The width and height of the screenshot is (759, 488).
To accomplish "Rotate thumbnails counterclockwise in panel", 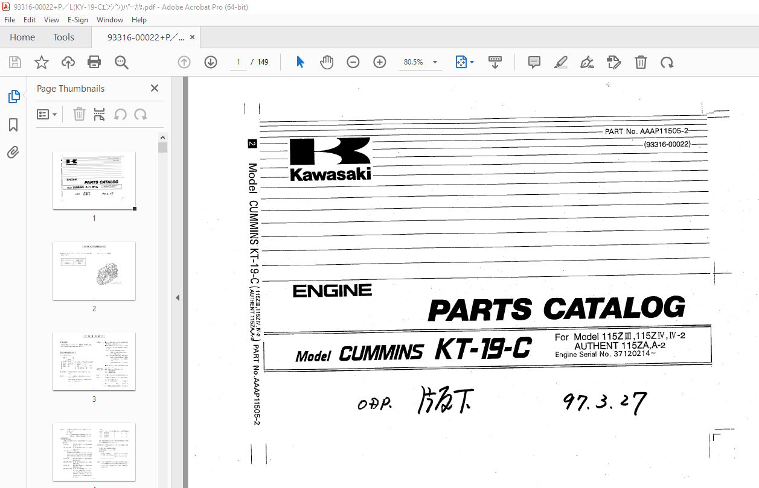I will (x=120, y=114).
